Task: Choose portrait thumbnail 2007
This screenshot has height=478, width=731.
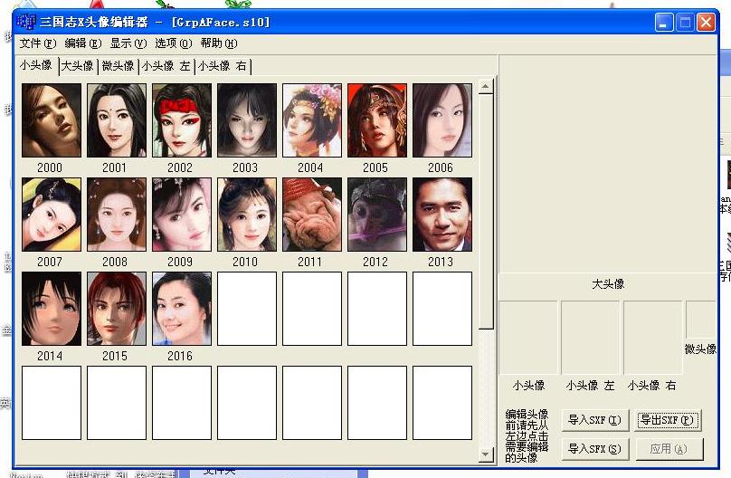Action: click(x=51, y=215)
